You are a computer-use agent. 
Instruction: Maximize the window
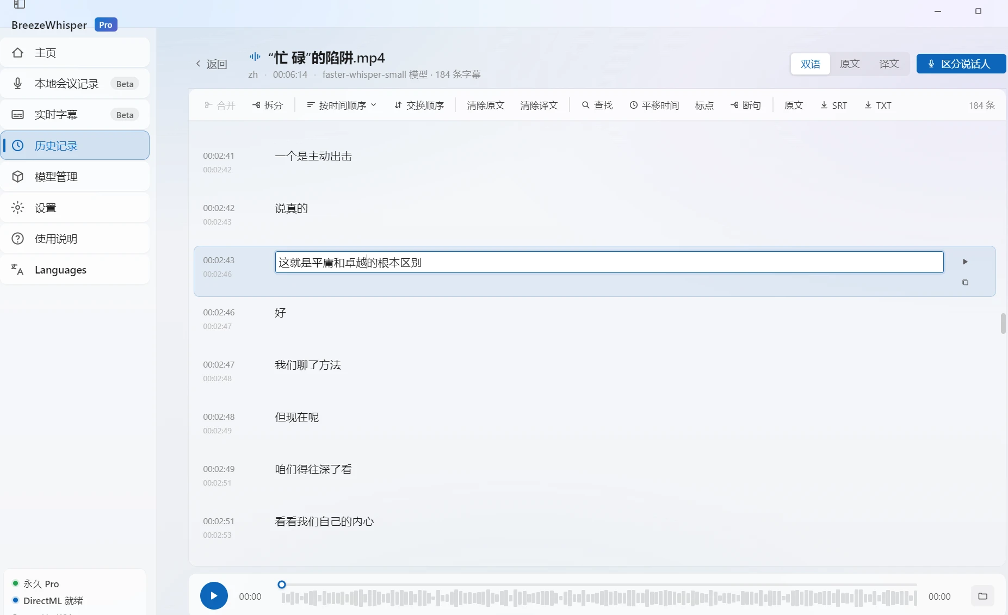click(x=978, y=11)
